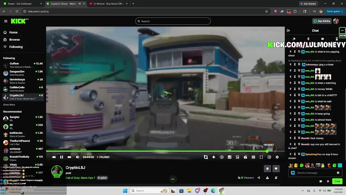Click the user icon next to report
The width and height of the screenshot is (346, 195).
pos(276,178)
